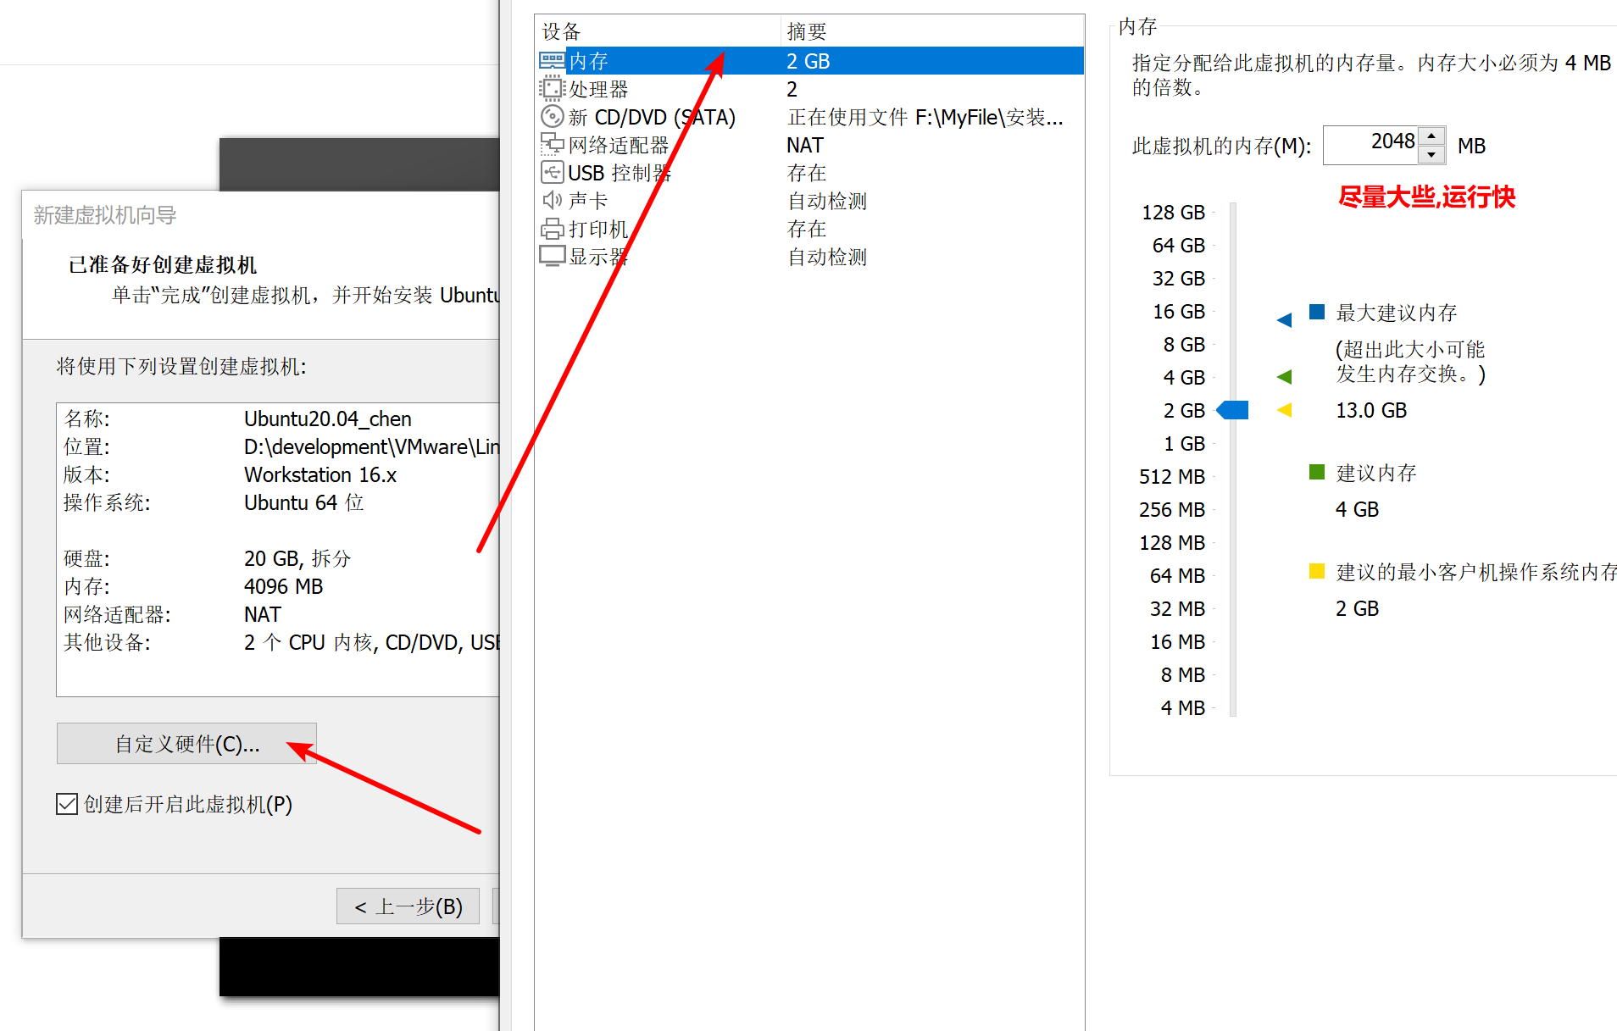Click the 4 MB memory scale label

click(x=1183, y=708)
